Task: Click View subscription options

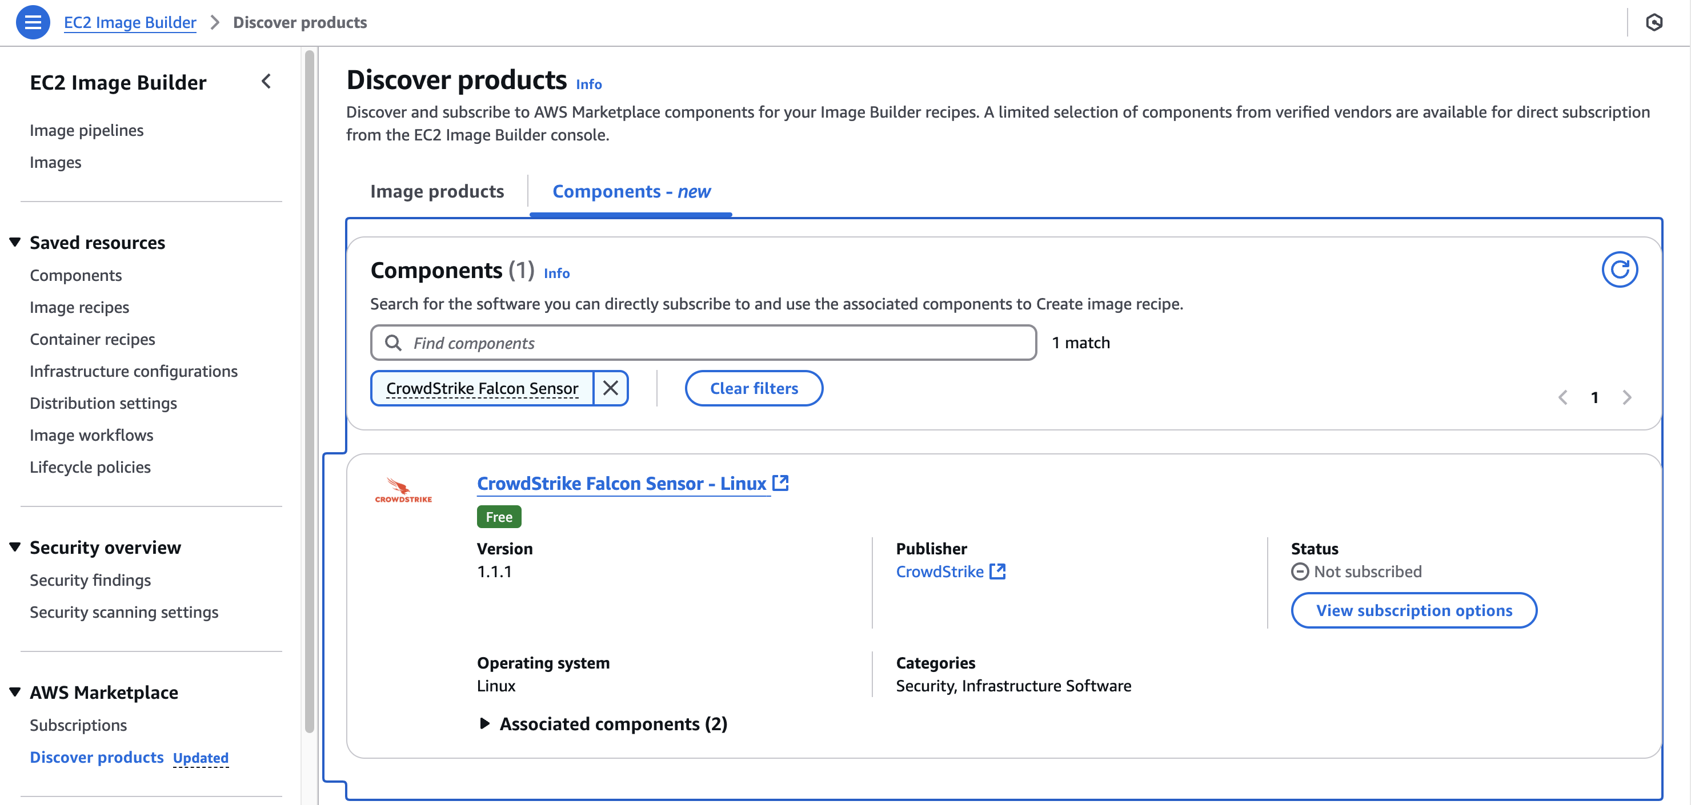Action: [1413, 610]
